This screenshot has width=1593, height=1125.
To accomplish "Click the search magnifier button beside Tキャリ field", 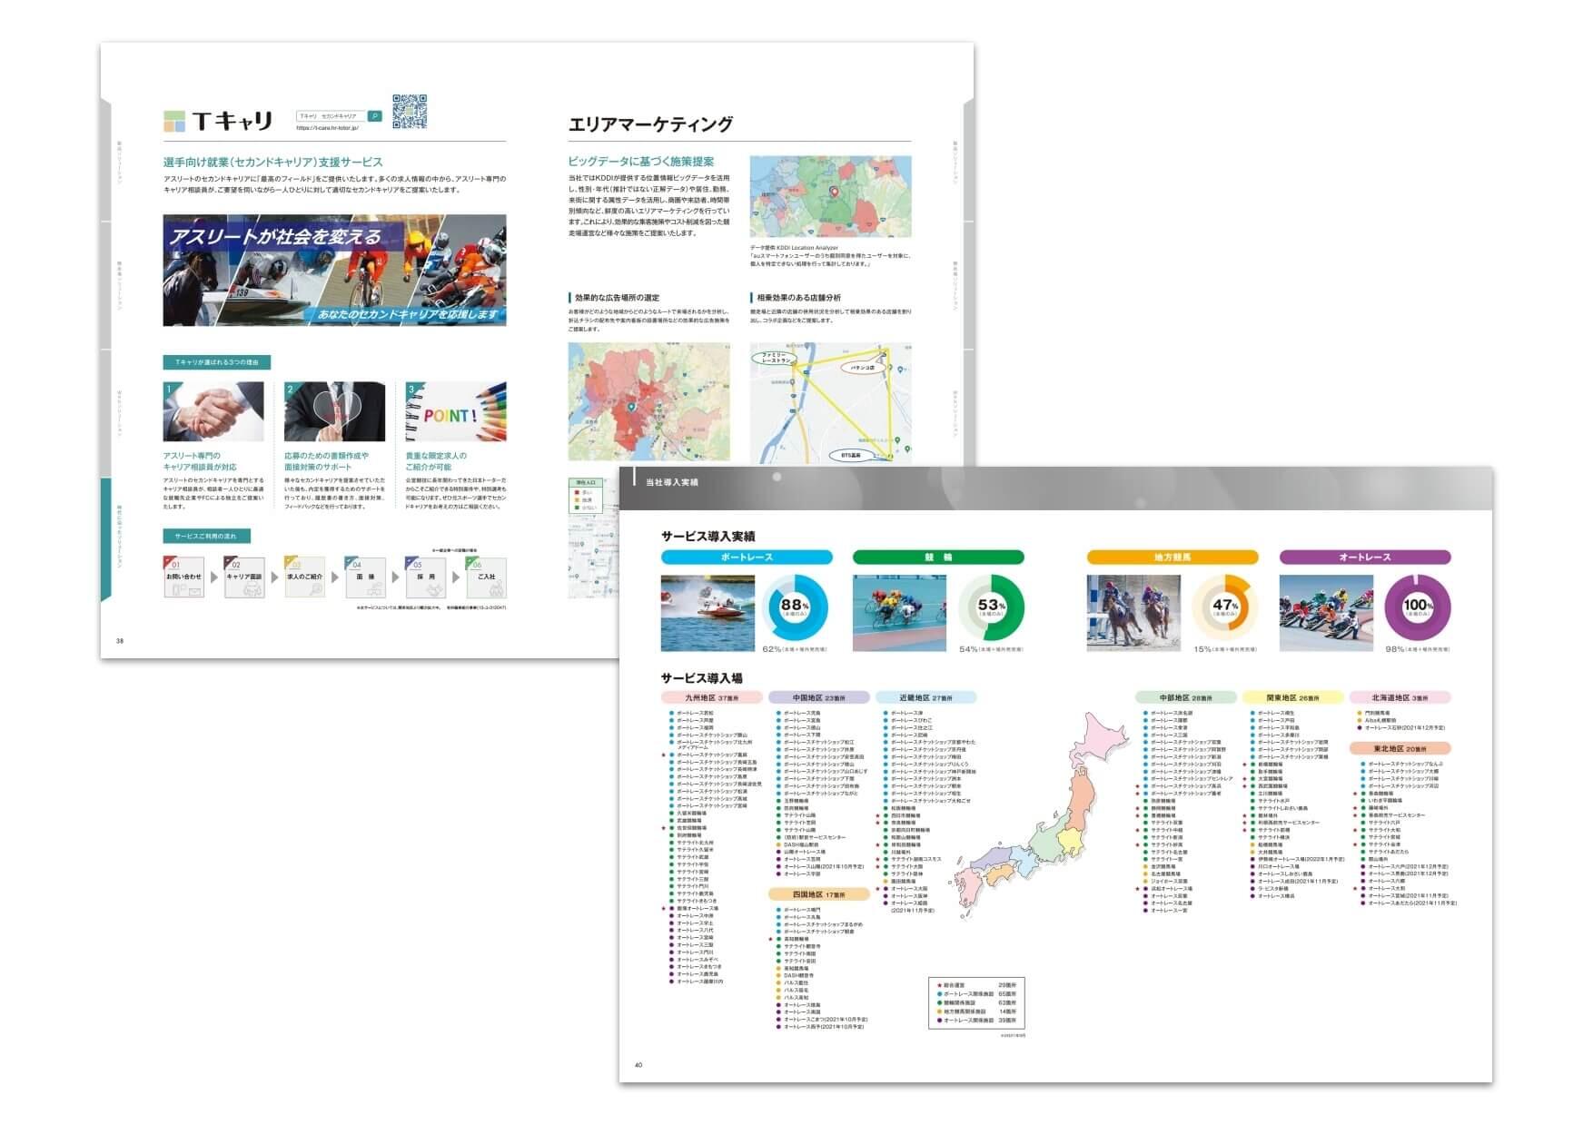I will click(374, 116).
